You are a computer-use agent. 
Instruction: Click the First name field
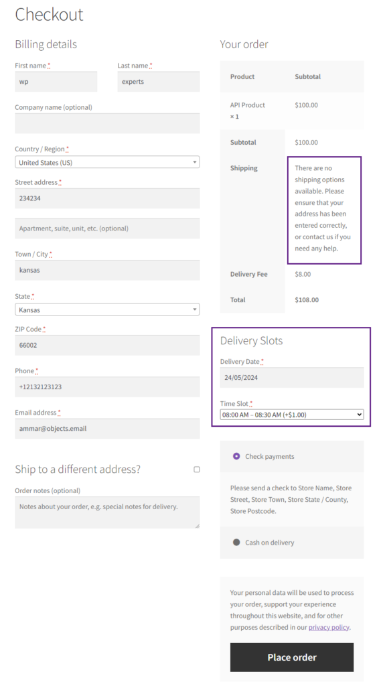click(56, 82)
